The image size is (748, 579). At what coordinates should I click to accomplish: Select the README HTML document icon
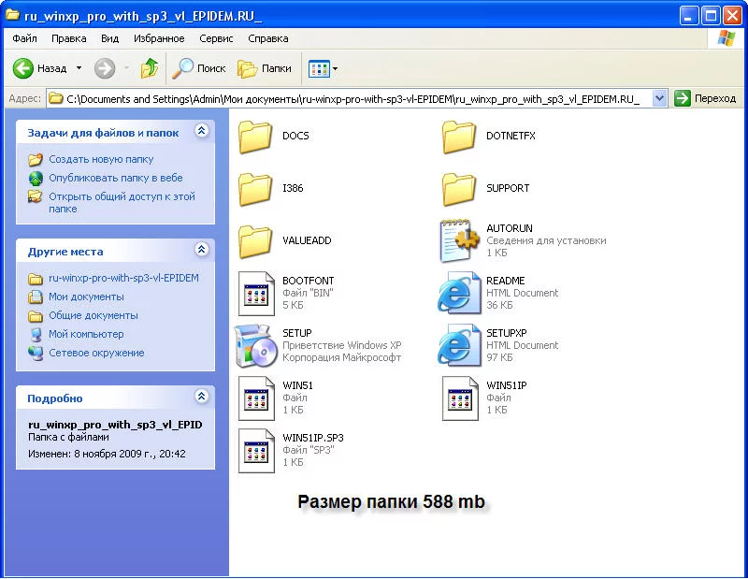(x=459, y=293)
